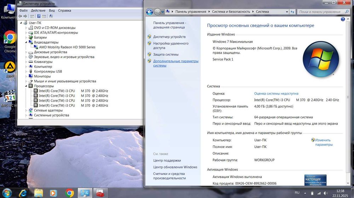Select Звуковые, видео и игровые устройства item
This screenshot has width=354, height=198.
[x=64, y=57]
